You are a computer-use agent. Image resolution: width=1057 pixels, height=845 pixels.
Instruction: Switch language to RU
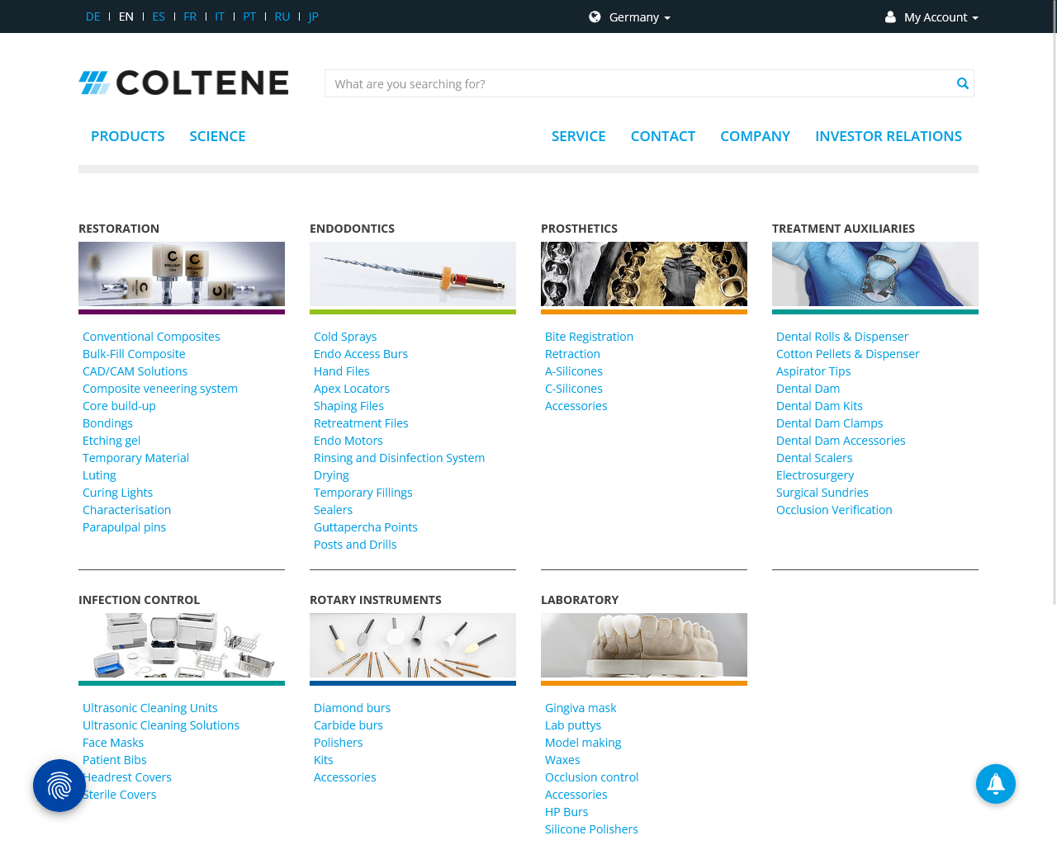click(x=282, y=17)
